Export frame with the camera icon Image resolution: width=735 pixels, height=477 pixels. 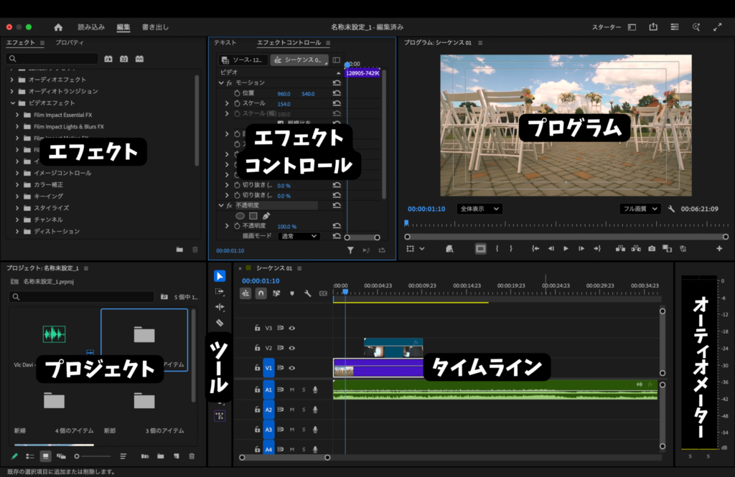652,249
